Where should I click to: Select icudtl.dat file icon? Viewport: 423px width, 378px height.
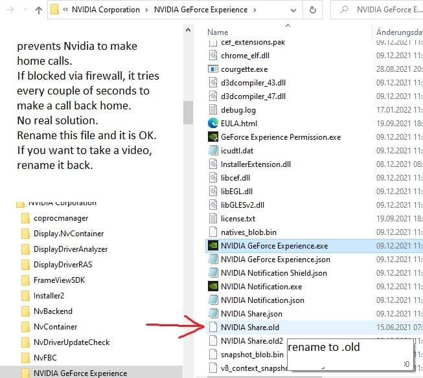(213, 150)
